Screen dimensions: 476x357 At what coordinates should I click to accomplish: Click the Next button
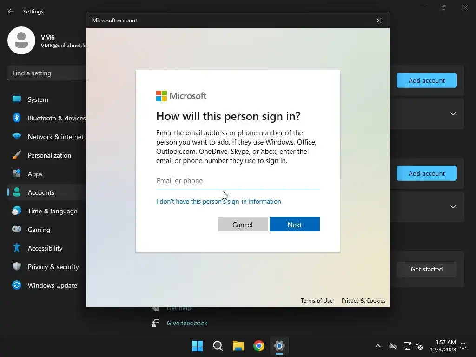[294, 224]
